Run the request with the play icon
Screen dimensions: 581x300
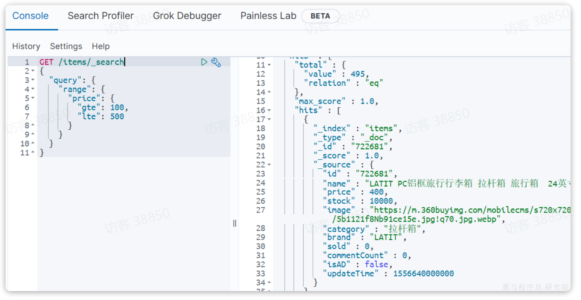pyautogui.click(x=204, y=62)
